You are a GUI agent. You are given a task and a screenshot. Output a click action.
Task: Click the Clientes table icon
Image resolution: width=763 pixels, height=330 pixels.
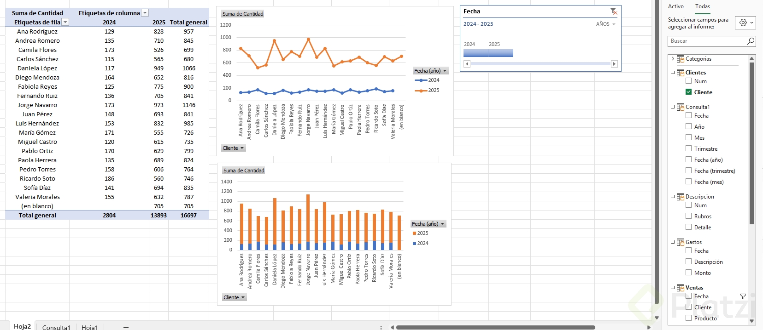(x=681, y=73)
